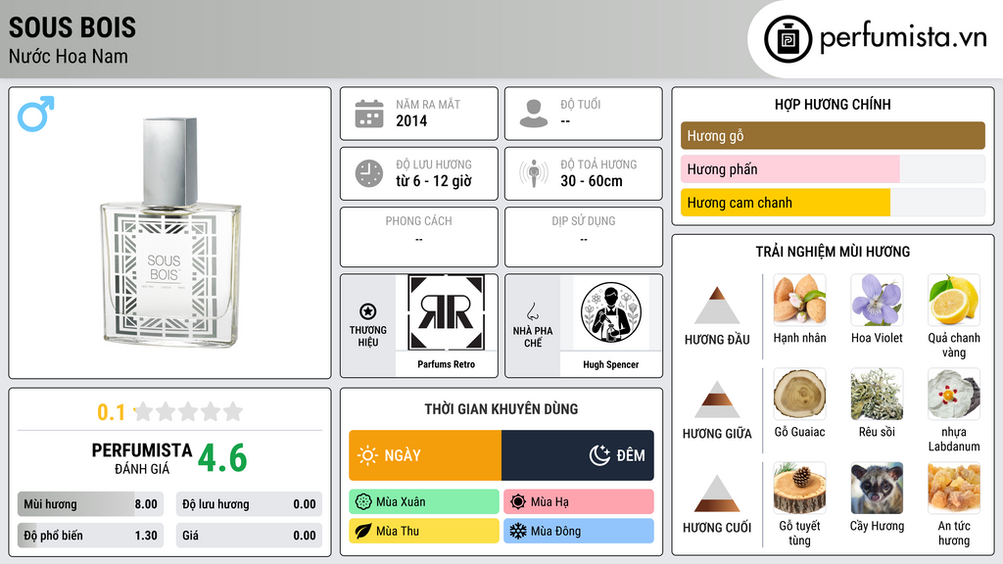The width and height of the screenshot is (1003, 564).
Task: Click the Parfums Retro brand name label
Action: pyautogui.click(x=447, y=364)
